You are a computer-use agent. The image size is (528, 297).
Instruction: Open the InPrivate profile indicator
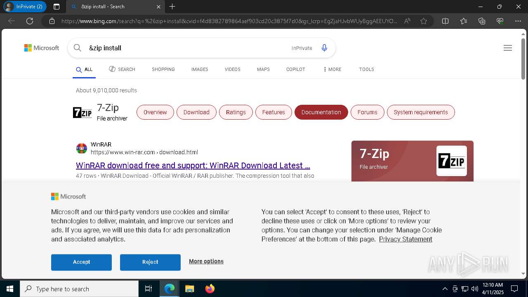[25, 7]
